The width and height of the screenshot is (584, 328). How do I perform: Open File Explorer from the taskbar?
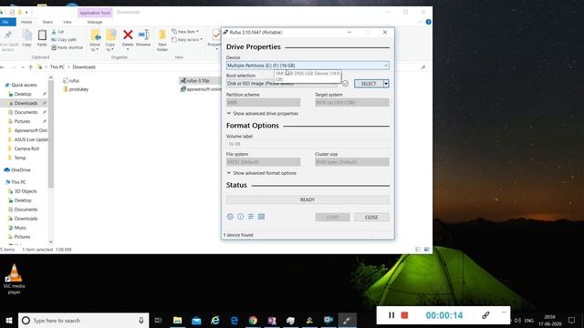point(178,320)
